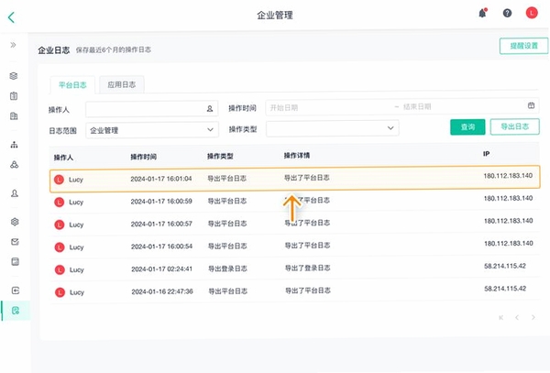Open the 操作类型 dropdown
Viewport: 550px width, 373px height.
[x=332, y=128]
